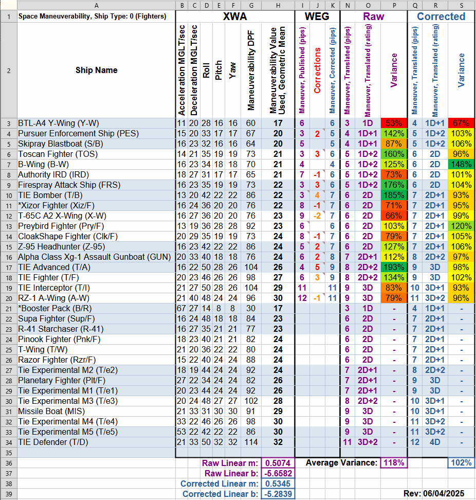The height and width of the screenshot is (500, 476).
Task: Select cell 'Firespray Attack Ship (FRS)'
Action: point(96,185)
